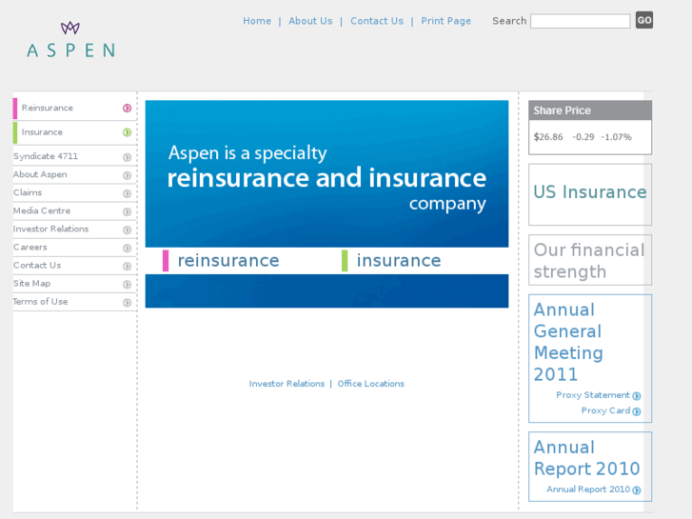Click the insurance link under the banner

pyautogui.click(x=399, y=261)
